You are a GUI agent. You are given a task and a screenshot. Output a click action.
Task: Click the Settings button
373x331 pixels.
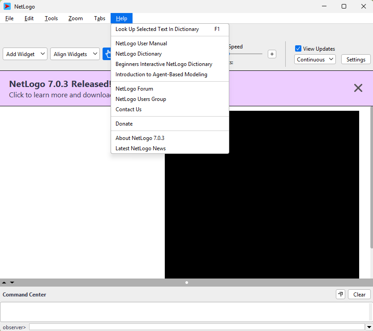[x=356, y=59]
